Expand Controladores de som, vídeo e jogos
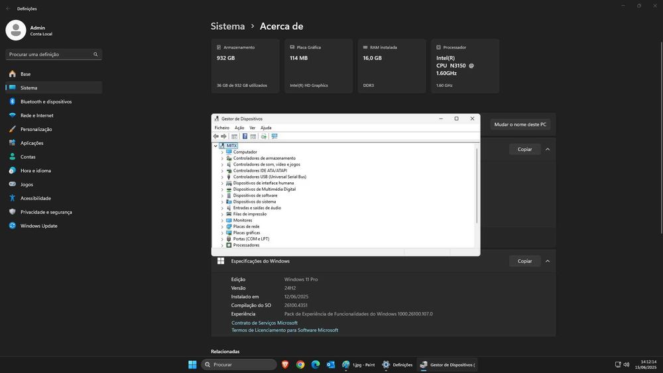The width and height of the screenshot is (663, 373). pos(222,164)
